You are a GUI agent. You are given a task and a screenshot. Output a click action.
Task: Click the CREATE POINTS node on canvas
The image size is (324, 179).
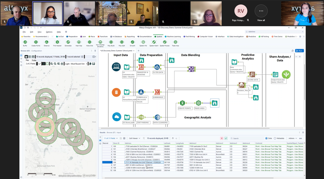(182, 103)
